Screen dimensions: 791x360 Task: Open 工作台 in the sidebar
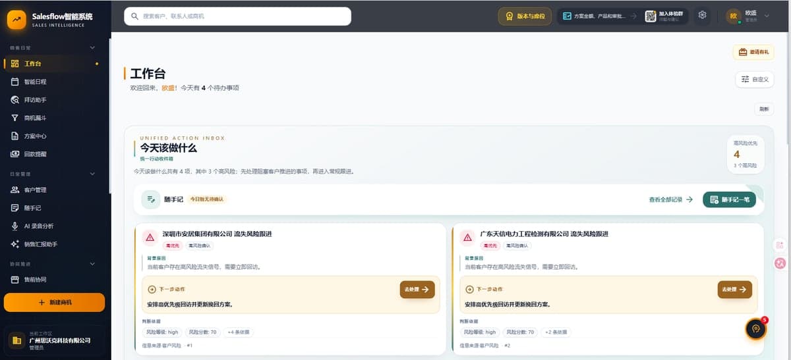point(54,64)
